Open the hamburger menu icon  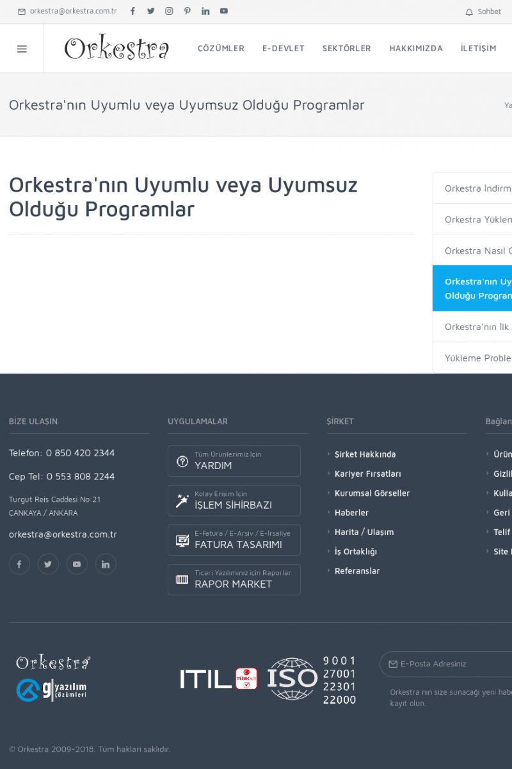coord(22,49)
